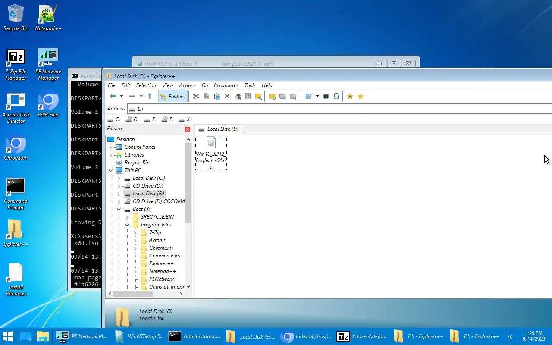Click Acronis Disk Director desktop icon
The image size is (552, 345).
point(16,108)
